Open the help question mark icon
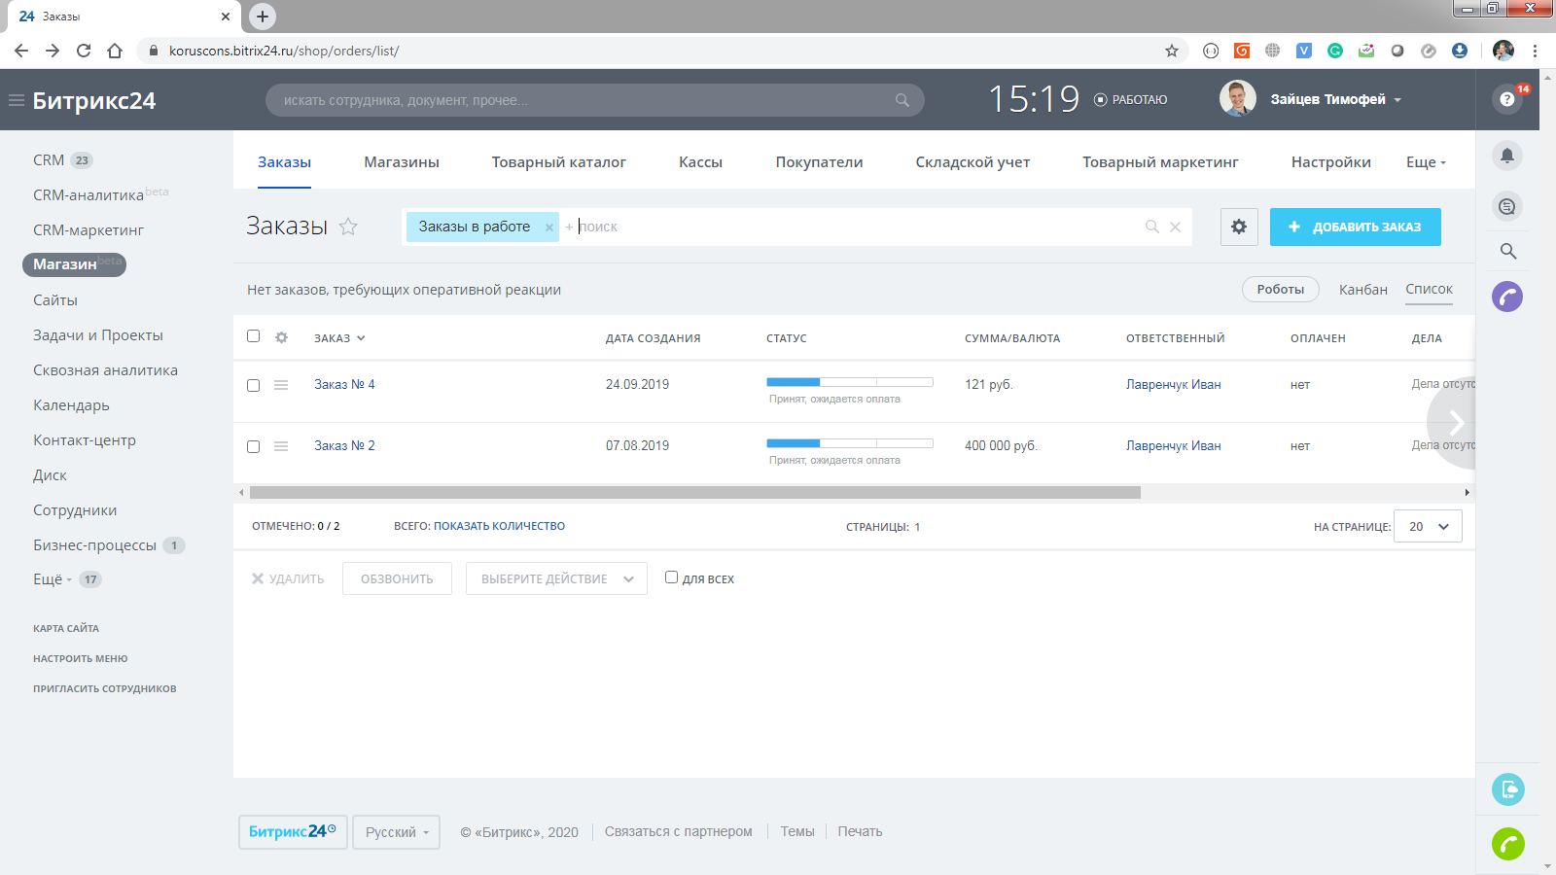Screen dimensions: 1556x875 (1506, 99)
